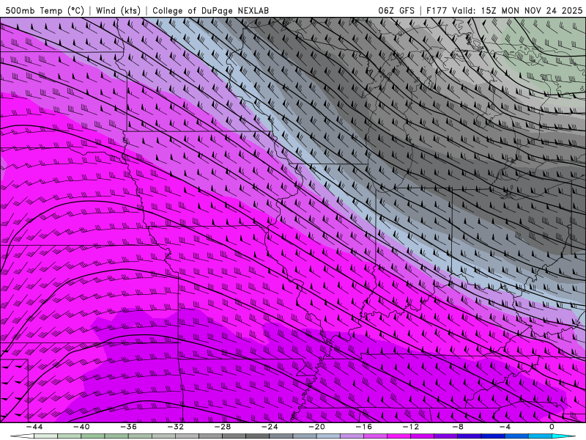
Task: Click the -32 colorbar tick label
Action: click(176, 427)
